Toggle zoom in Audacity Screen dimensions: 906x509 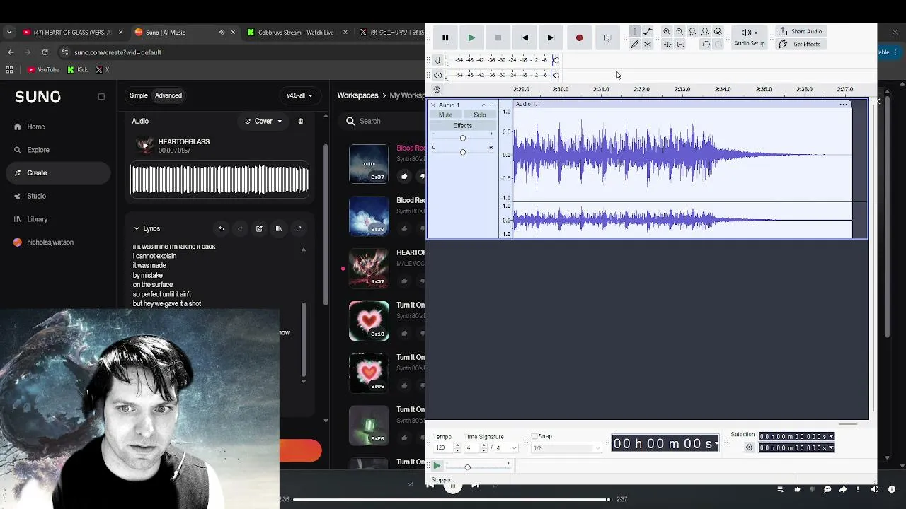tap(718, 32)
